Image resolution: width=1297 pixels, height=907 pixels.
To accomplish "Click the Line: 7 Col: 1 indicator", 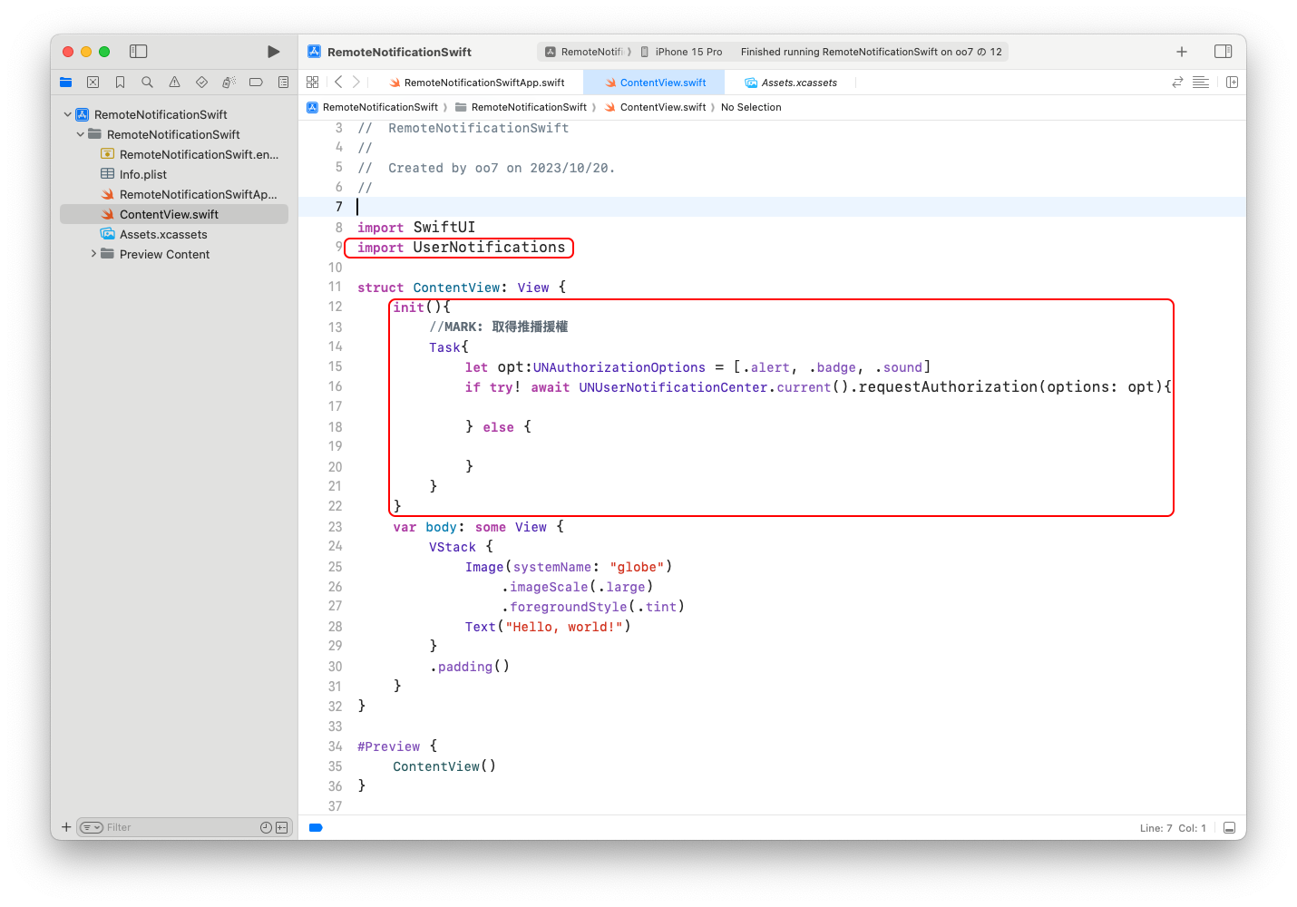I will (x=1173, y=828).
